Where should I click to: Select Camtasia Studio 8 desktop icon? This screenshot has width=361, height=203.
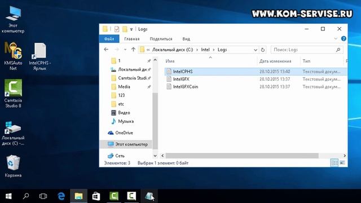point(13,94)
